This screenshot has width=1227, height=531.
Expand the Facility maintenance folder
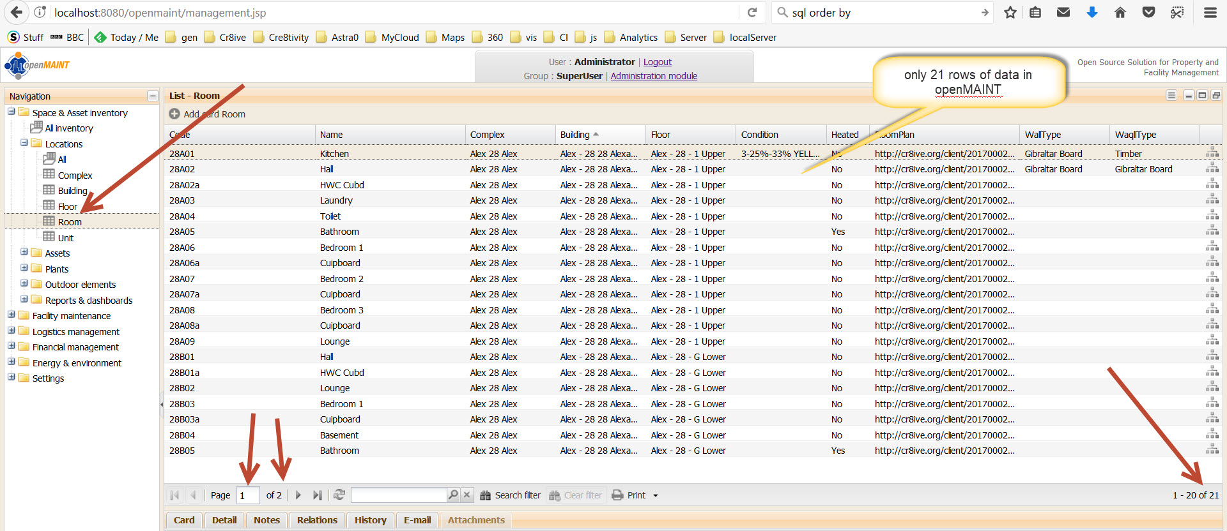pyautogui.click(x=12, y=315)
